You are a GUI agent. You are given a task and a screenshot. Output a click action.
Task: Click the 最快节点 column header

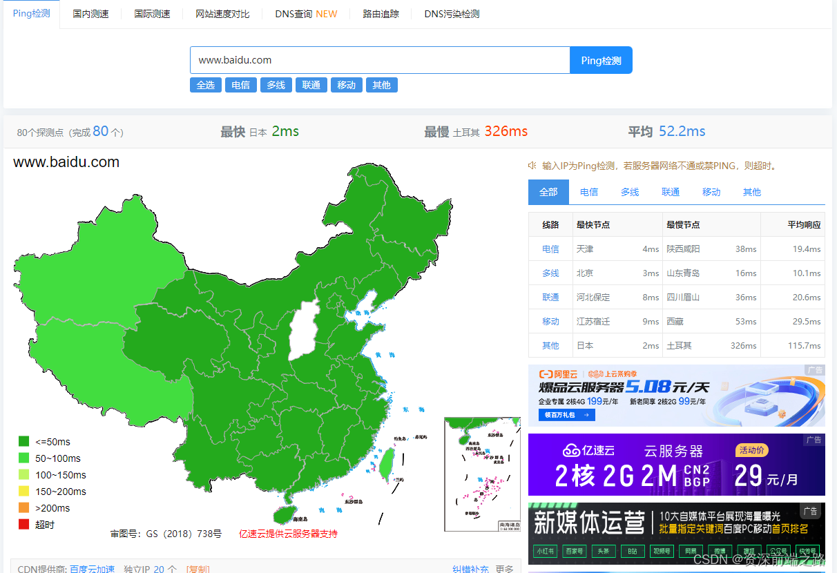(593, 224)
